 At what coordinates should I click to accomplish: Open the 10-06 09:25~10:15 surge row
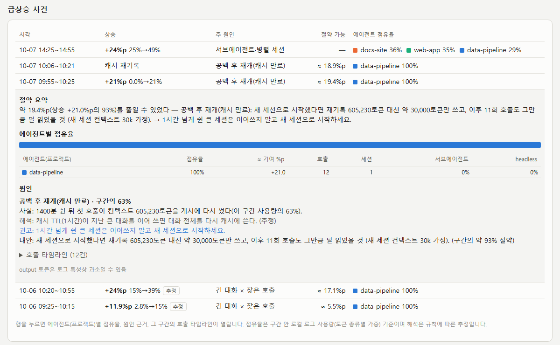tap(280, 306)
